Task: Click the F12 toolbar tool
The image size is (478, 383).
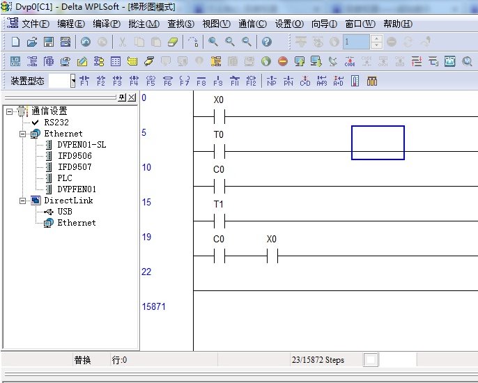Action: tap(251, 81)
